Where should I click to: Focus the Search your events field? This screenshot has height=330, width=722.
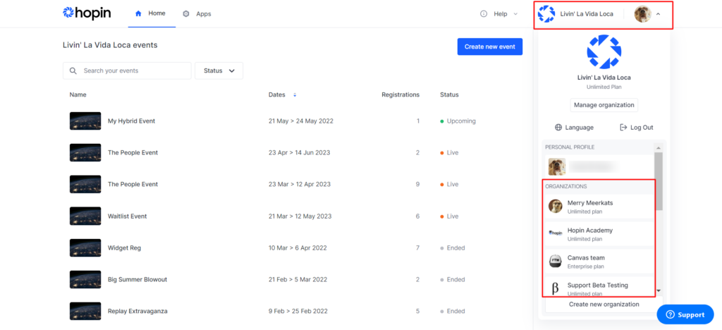point(127,71)
